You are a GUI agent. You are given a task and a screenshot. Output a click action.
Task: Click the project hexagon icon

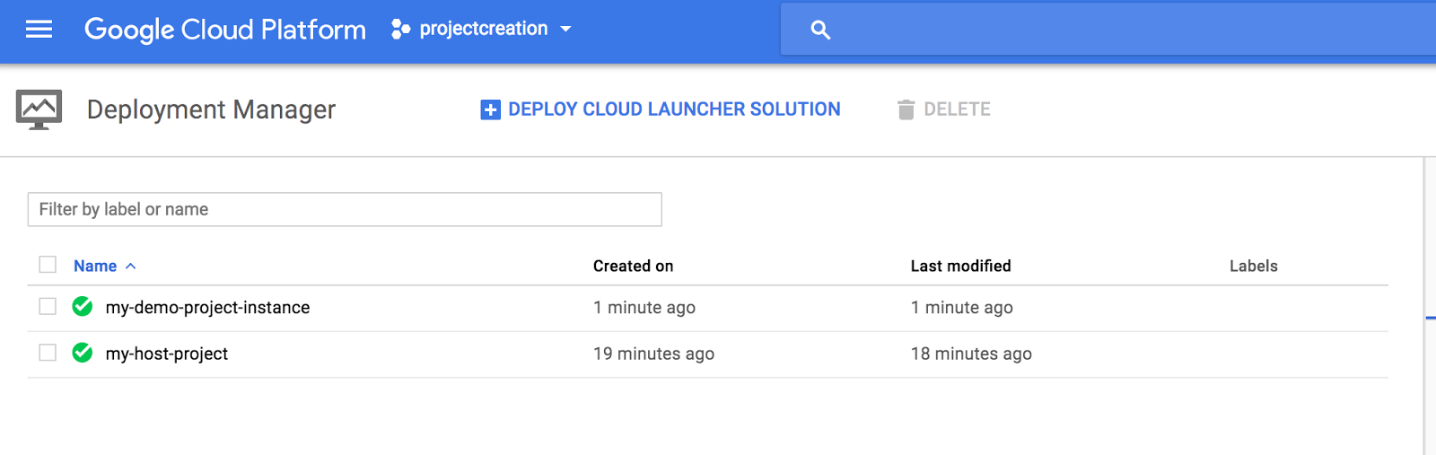coord(400,30)
